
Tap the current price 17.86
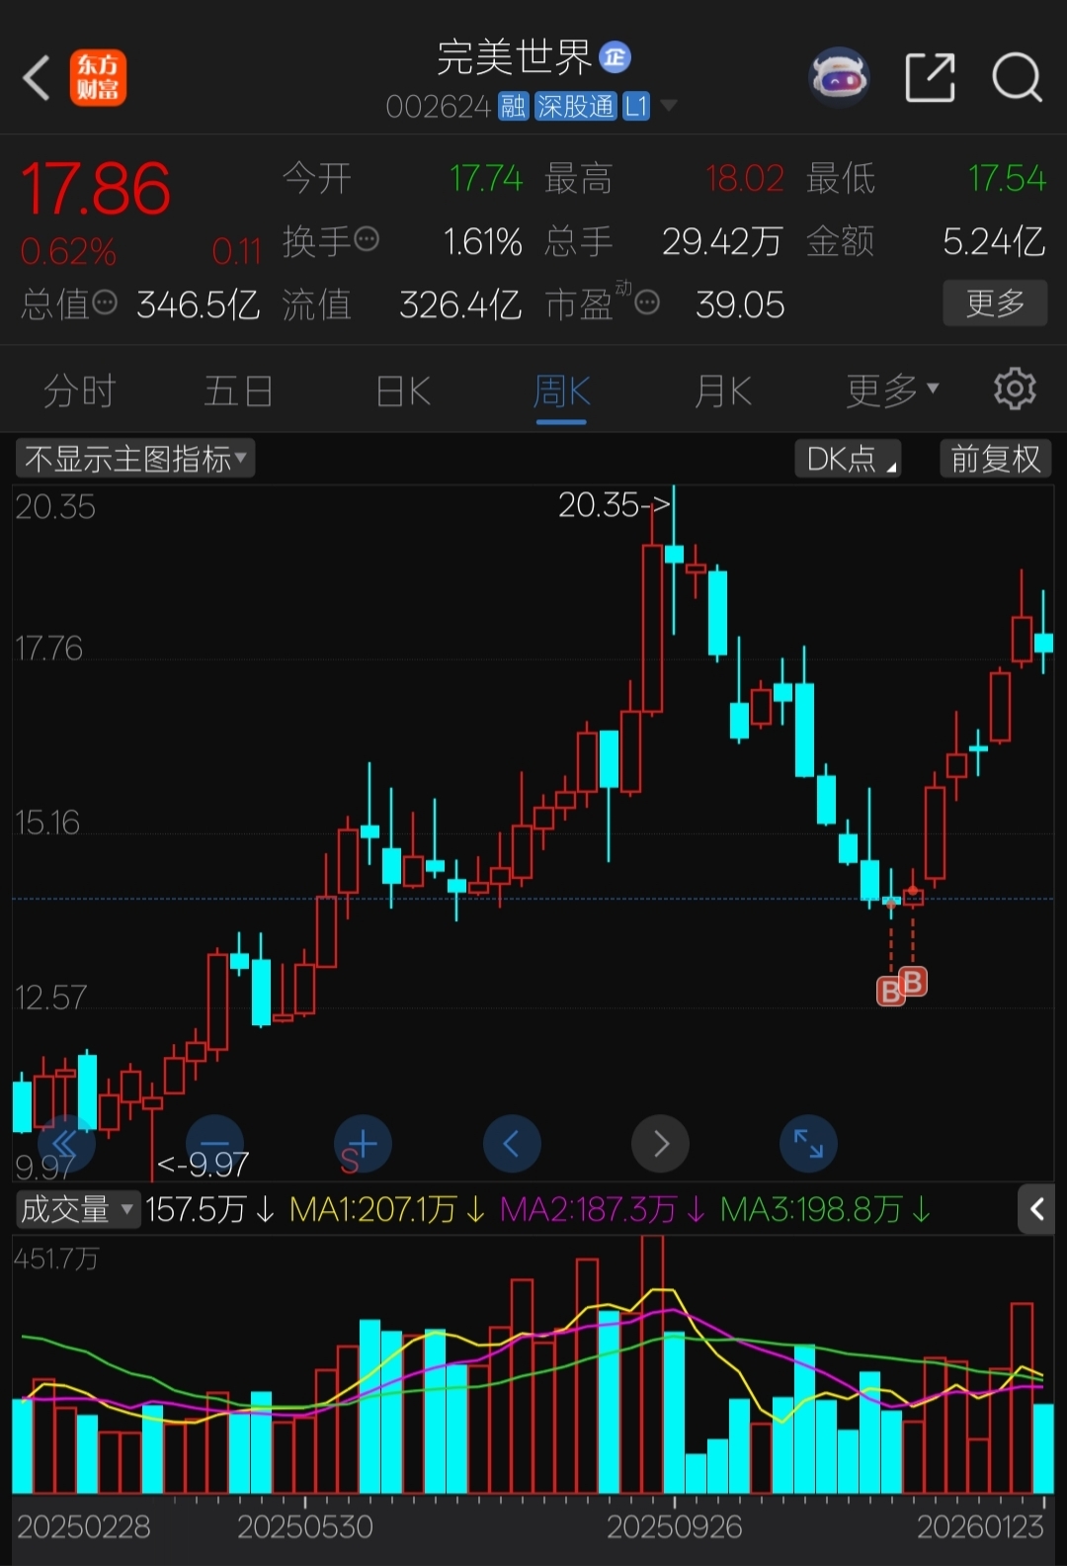click(x=96, y=189)
